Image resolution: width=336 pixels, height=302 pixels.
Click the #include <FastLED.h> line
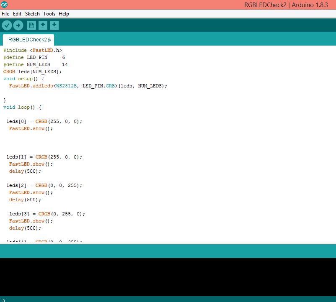coord(33,50)
